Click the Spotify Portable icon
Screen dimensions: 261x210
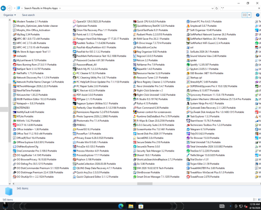pos(188,65)
